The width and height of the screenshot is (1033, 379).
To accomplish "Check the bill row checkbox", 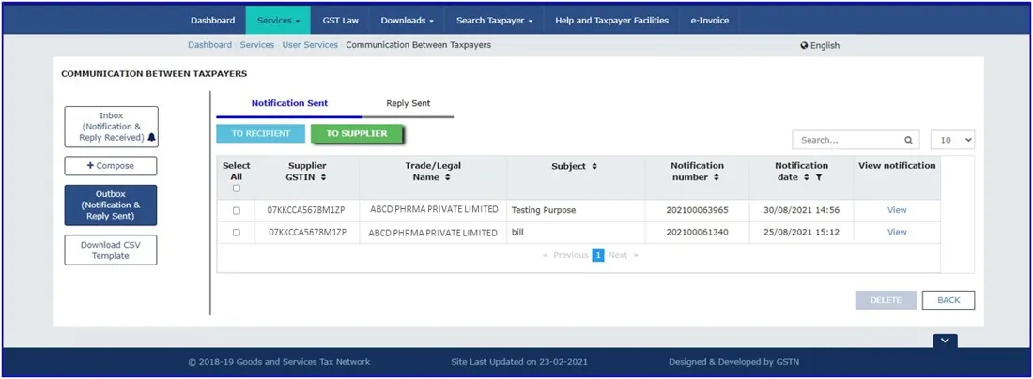I will [x=237, y=233].
